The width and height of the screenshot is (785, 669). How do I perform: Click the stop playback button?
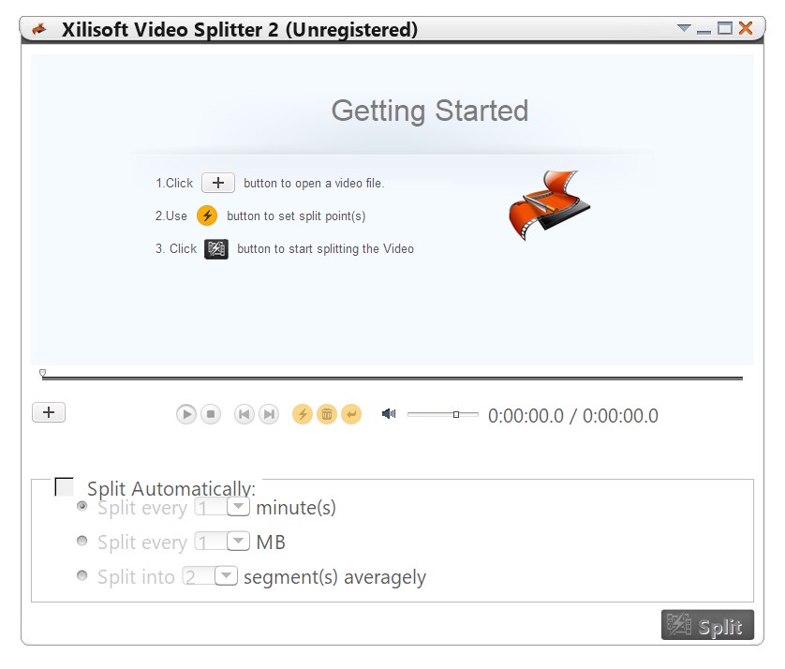pyautogui.click(x=211, y=415)
